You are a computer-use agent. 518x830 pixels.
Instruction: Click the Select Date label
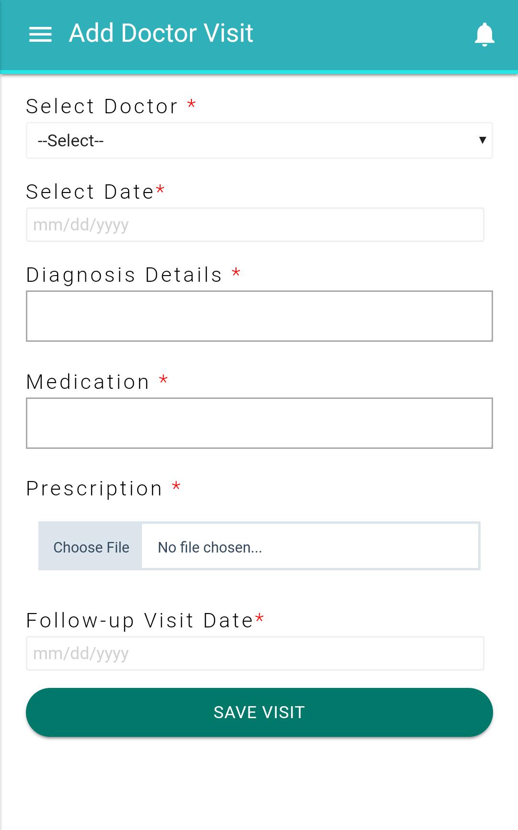coord(90,192)
